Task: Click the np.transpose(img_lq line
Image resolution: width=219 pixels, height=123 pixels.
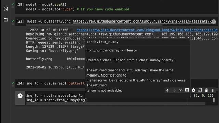Action: [54, 96]
